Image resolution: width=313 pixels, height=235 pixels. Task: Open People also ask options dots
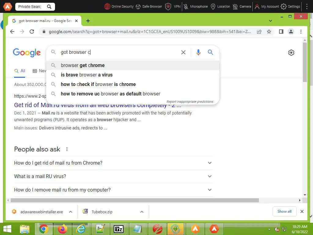[x=67, y=149]
